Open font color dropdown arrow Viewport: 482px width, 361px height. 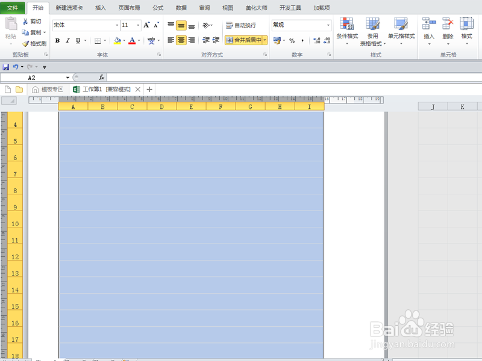click(139, 40)
